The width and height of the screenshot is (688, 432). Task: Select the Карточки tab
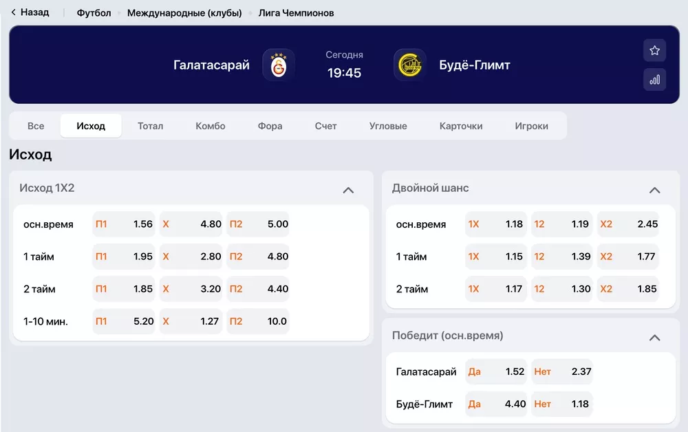point(461,126)
